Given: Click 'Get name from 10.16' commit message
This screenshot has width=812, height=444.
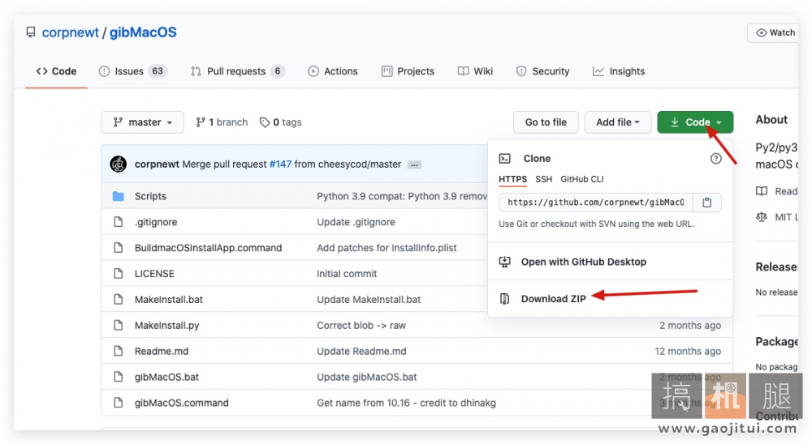Looking at the screenshot, I should 407,403.
